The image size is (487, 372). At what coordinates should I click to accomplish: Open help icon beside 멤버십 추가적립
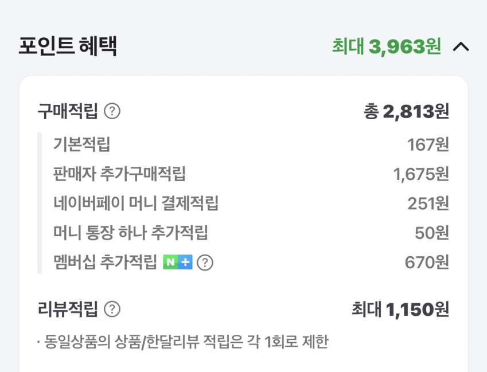[205, 263]
